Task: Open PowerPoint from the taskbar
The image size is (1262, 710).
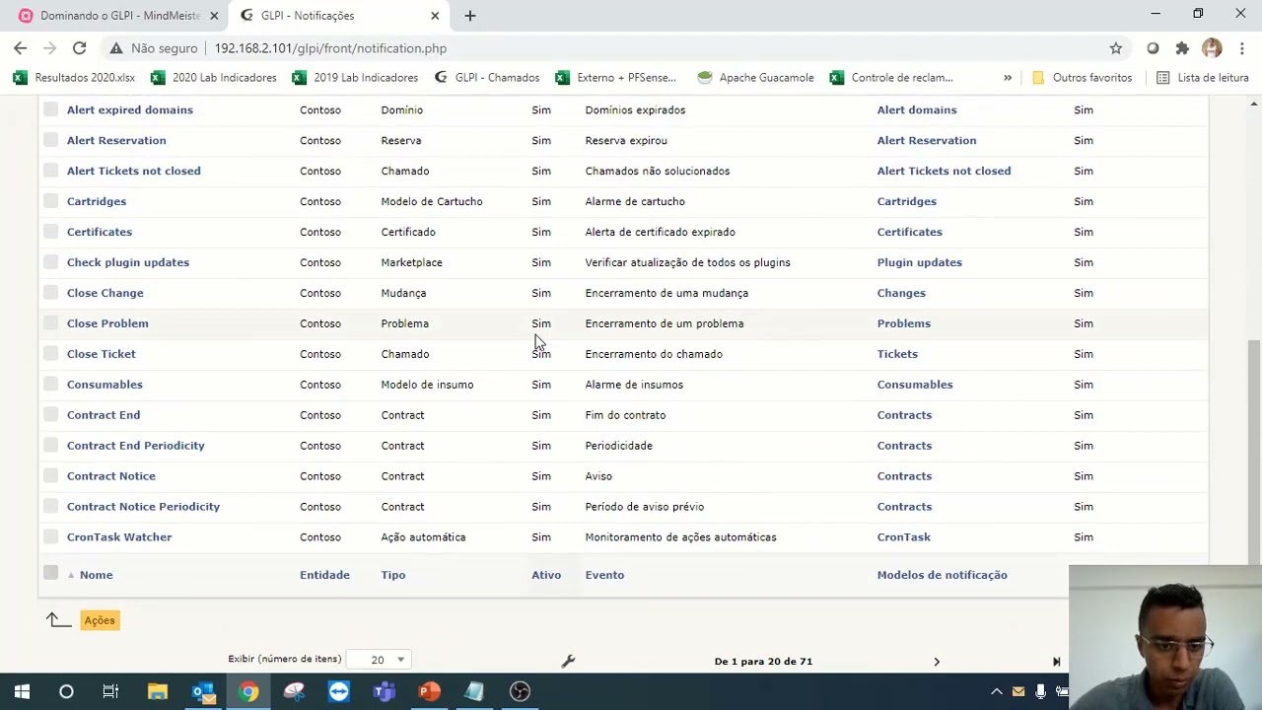Action: pos(430,692)
